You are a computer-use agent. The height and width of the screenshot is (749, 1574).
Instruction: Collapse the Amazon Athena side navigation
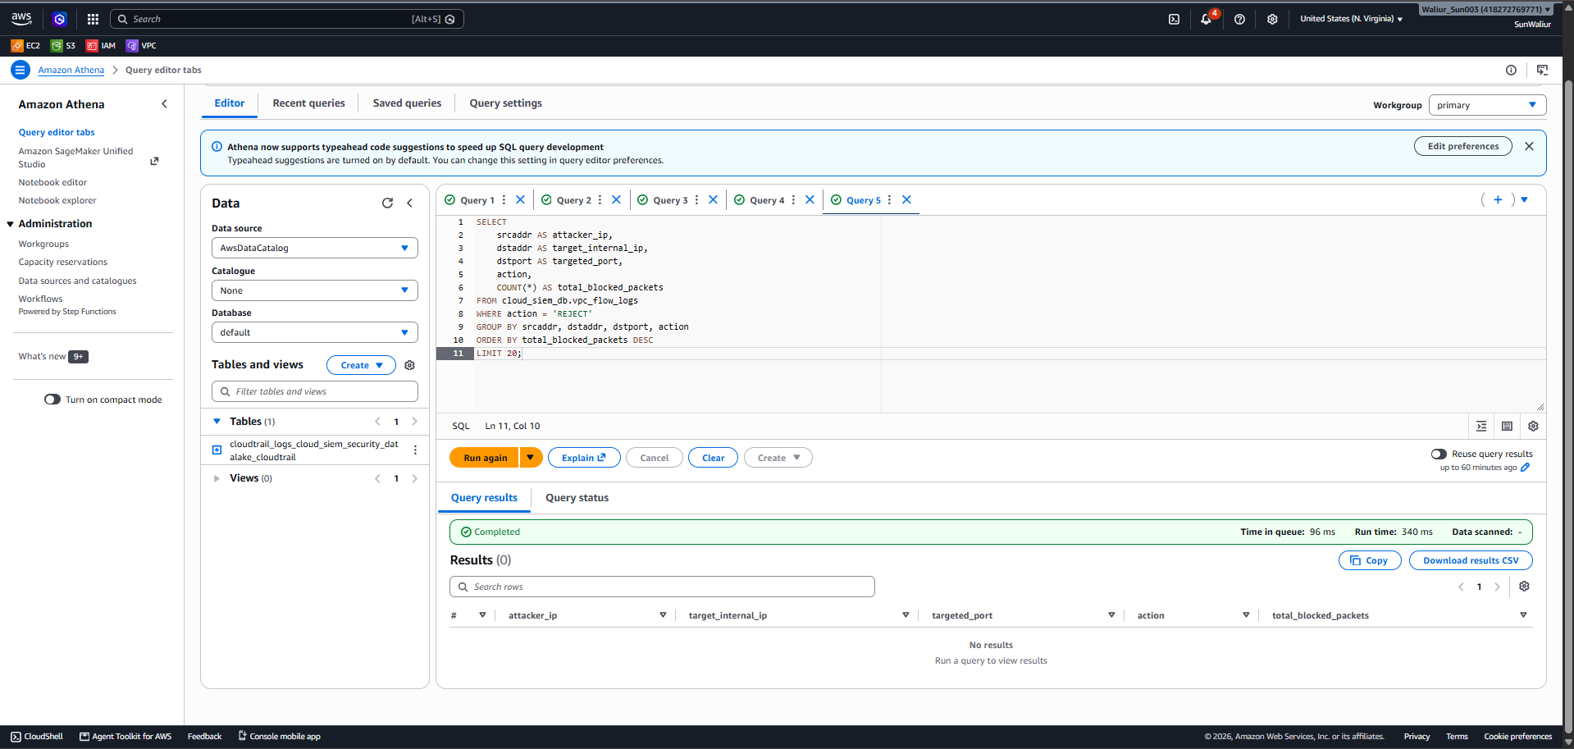(164, 104)
